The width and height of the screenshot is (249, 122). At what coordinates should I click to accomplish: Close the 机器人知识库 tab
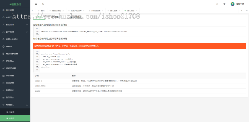pos(84,11)
